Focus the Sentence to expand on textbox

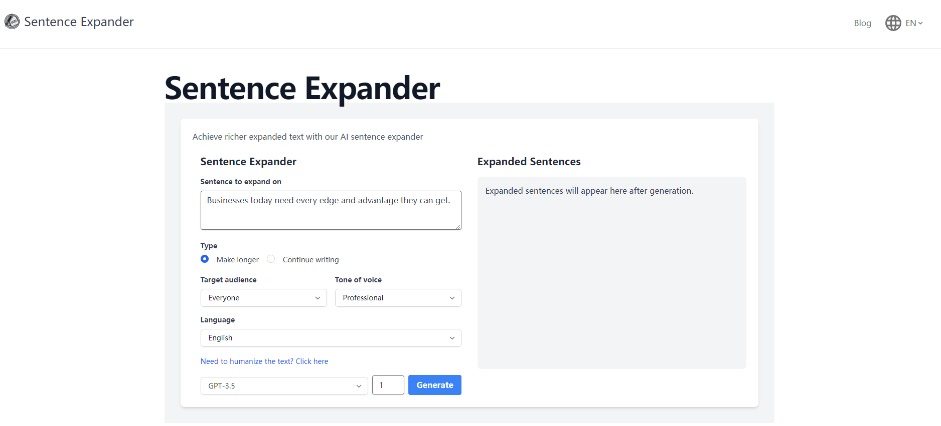(x=331, y=210)
